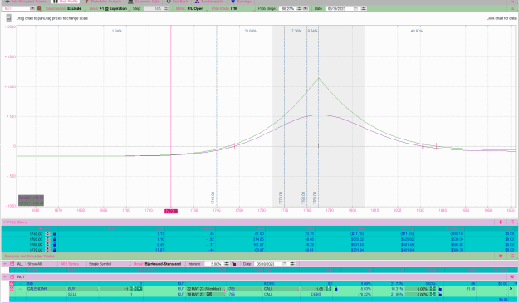Click the 1740.00 slice line label
The width and height of the screenshot is (519, 303).
213,198
